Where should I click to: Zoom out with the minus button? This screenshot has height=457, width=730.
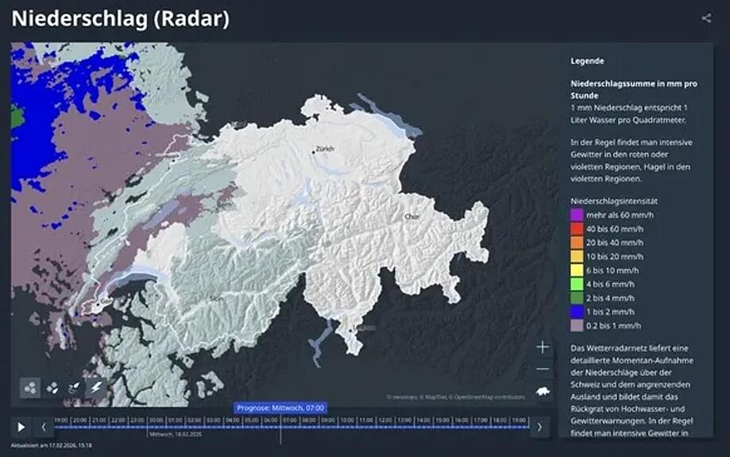[x=543, y=369]
